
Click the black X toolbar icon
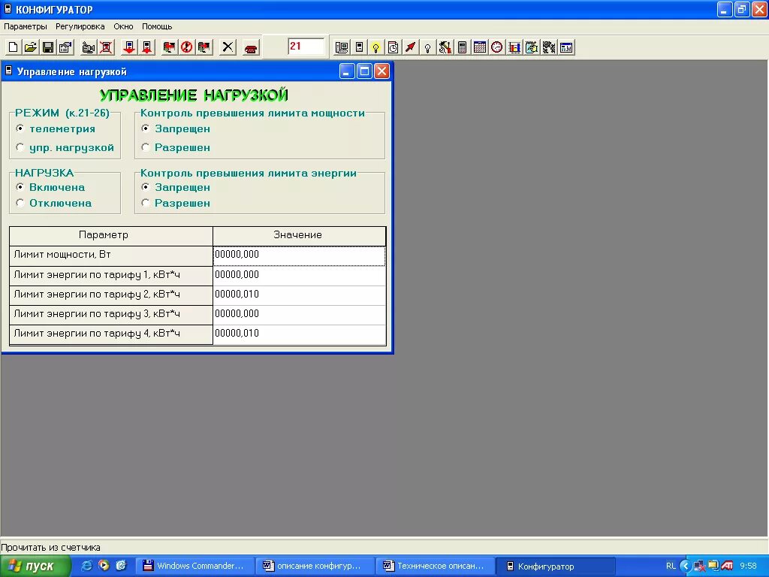(x=228, y=47)
